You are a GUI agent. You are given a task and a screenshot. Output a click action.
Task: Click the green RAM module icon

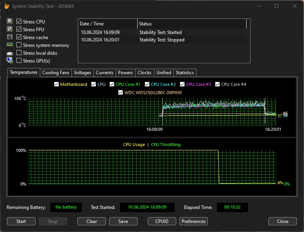10,45
